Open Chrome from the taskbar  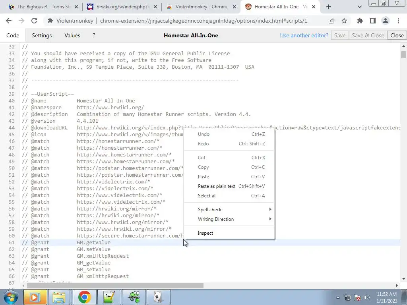84,297
